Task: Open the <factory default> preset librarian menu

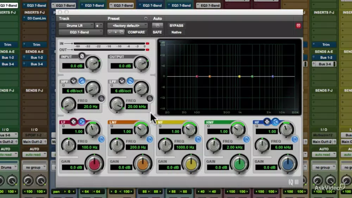Action: (x=127, y=26)
